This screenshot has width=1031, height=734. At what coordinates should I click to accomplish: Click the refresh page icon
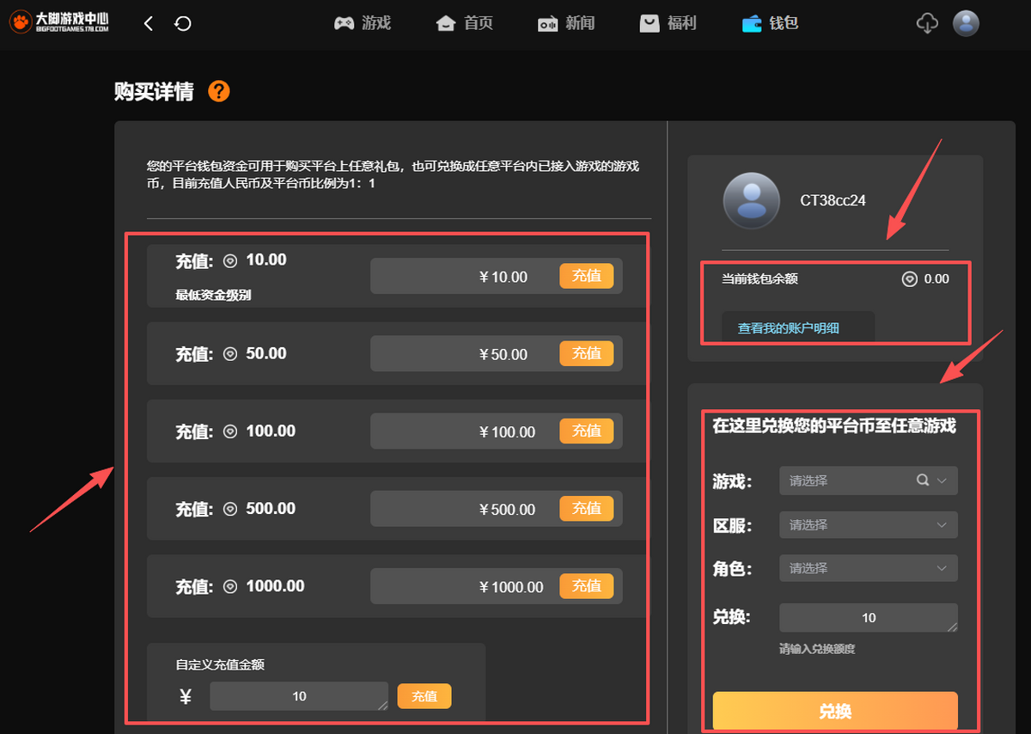(x=182, y=24)
